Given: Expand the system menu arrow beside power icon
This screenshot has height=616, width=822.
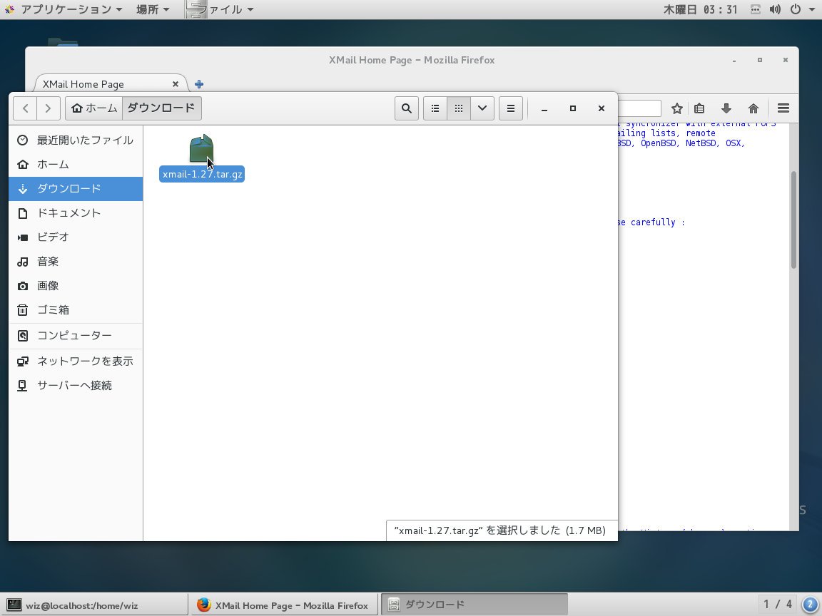Looking at the screenshot, I should (811, 9).
